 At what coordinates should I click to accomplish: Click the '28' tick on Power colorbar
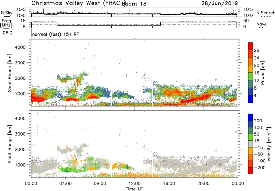tap(256, 50)
